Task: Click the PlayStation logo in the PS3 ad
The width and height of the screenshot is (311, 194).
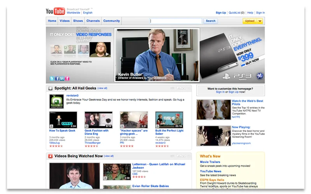Action: pyautogui.click(x=226, y=76)
